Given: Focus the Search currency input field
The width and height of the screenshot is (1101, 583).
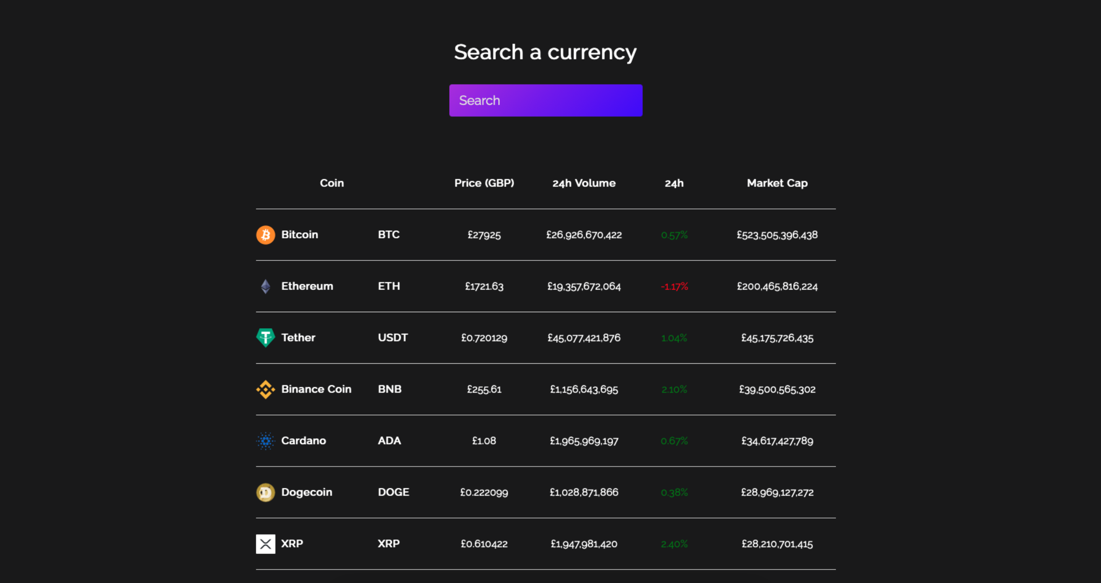Looking at the screenshot, I should coord(546,100).
